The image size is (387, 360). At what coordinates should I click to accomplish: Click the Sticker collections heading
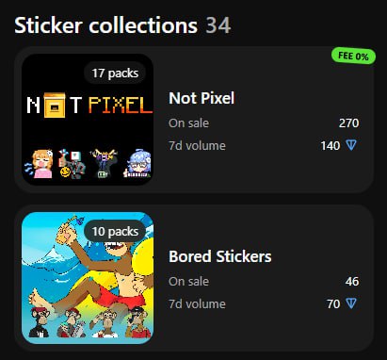click(106, 25)
